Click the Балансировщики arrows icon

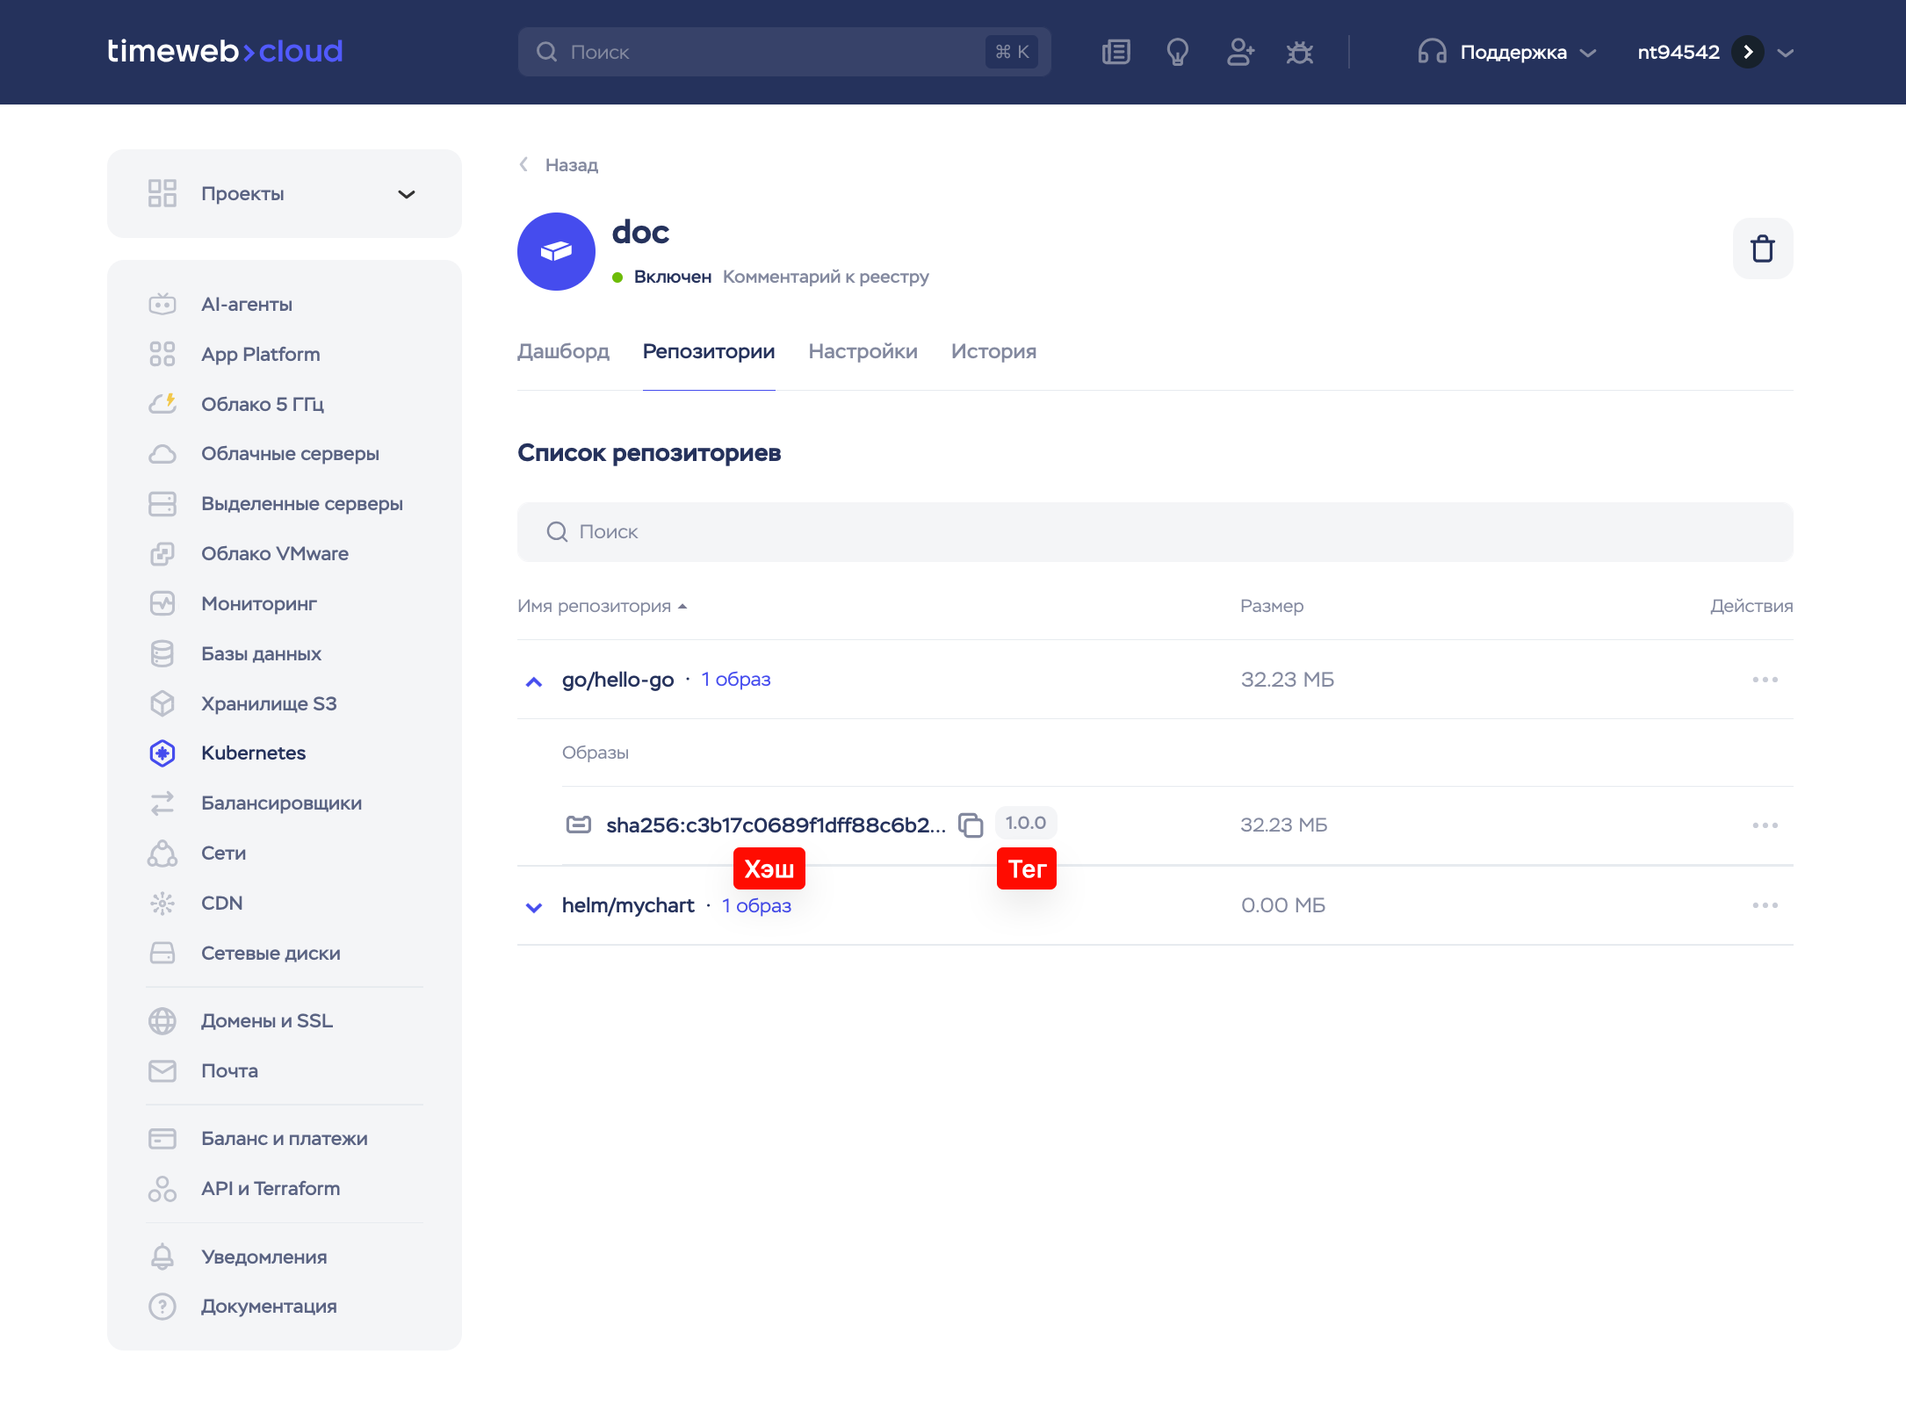(162, 803)
